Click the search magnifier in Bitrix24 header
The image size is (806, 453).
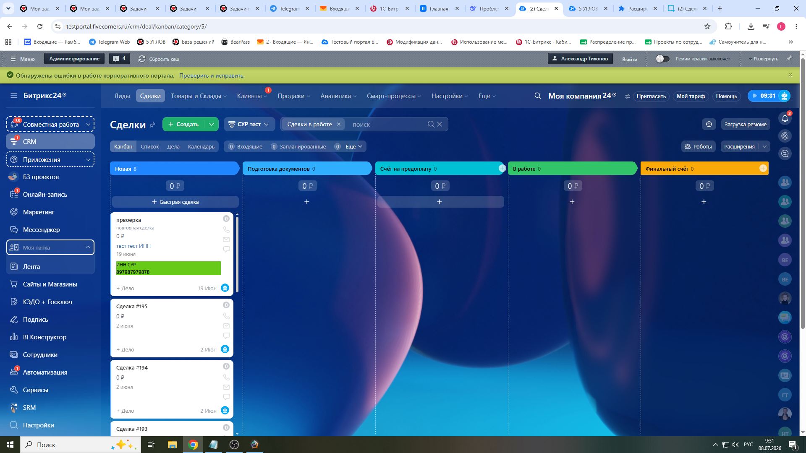coord(537,96)
